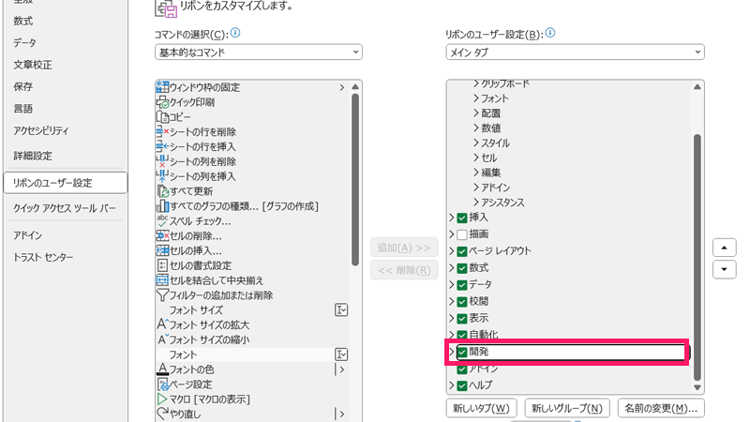Click the コピー command icon

point(162,116)
